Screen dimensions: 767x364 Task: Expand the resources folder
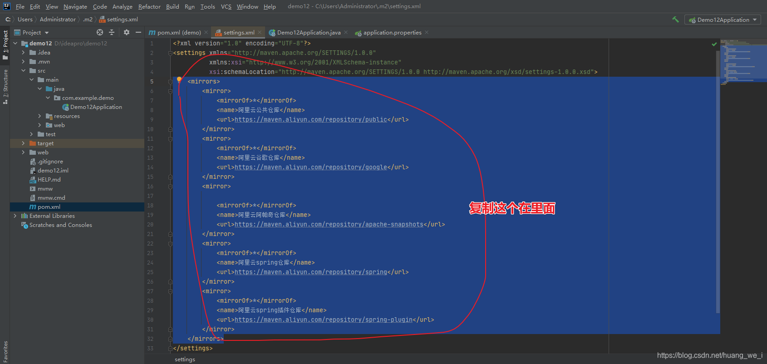[x=40, y=116]
